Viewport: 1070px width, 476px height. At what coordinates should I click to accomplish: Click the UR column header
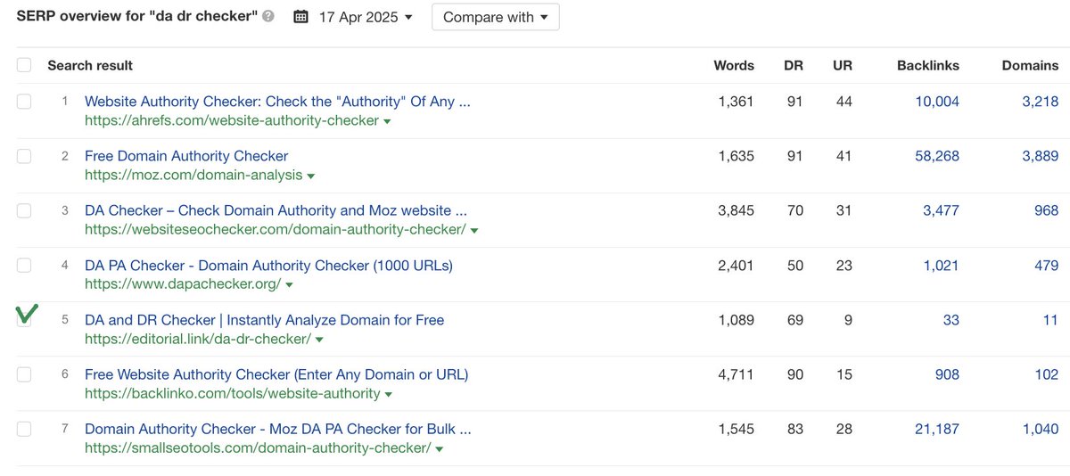(843, 65)
